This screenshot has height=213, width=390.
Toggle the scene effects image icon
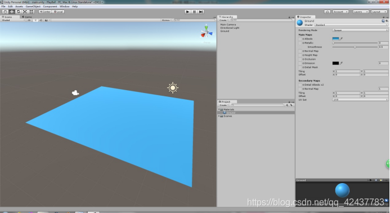point(46,20)
